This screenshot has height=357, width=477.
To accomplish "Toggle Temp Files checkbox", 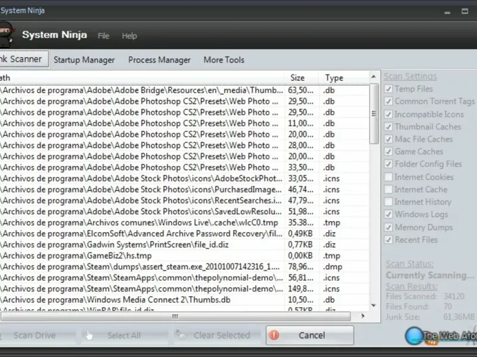I will point(388,89).
